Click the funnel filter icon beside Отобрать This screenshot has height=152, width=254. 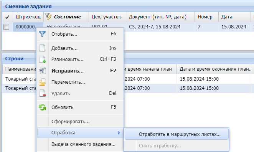(43, 34)
